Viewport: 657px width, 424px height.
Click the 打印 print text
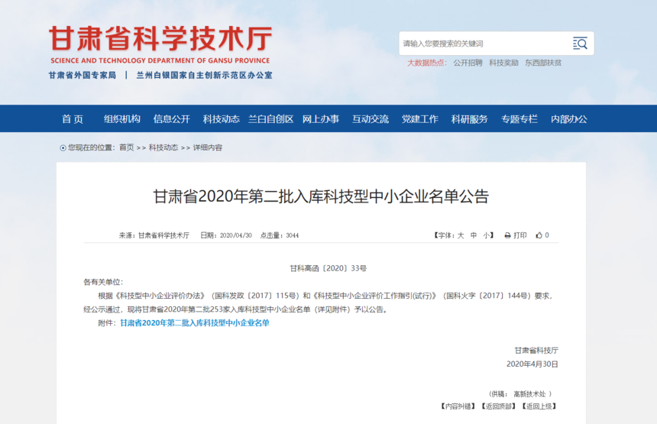(520, 235)
